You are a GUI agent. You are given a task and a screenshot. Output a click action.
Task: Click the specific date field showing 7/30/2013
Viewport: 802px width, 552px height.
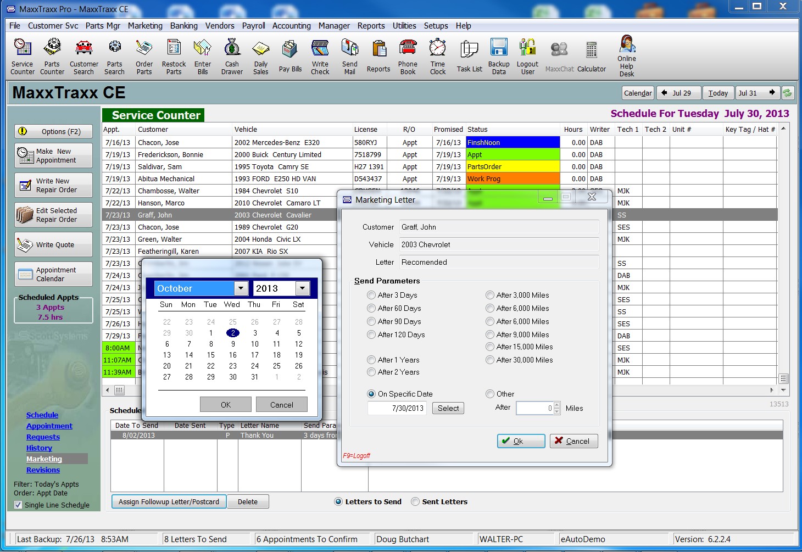tap(397, 408)
